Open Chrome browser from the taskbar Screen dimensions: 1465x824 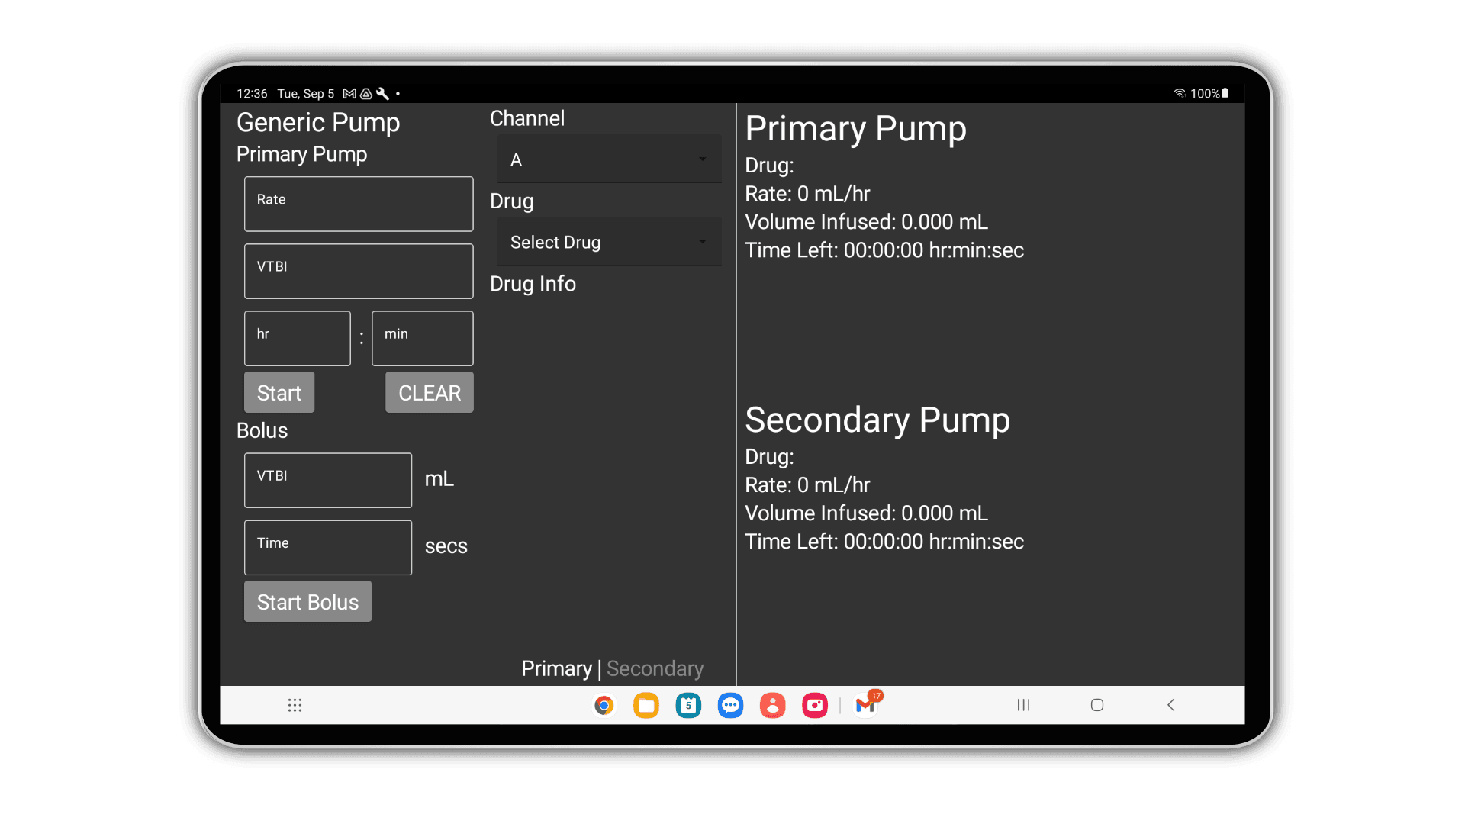[604, 705]
